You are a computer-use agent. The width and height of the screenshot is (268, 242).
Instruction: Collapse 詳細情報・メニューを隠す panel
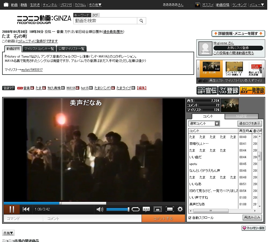[238, 34]
